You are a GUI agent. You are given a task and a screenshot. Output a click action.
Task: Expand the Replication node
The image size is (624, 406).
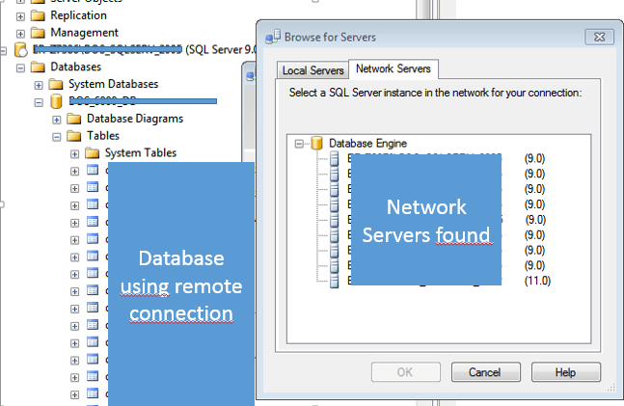click(x=20, y=16)
